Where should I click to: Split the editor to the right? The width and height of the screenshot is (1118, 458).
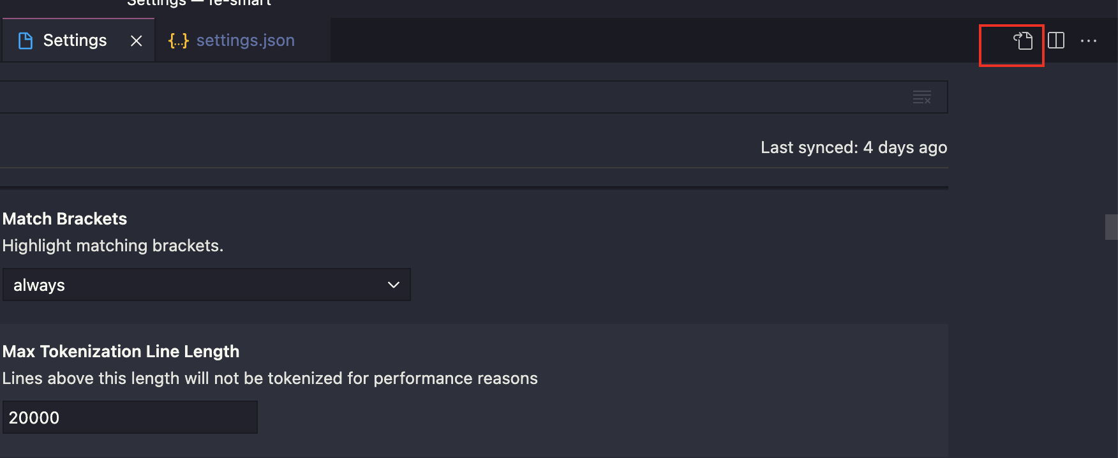pyautogui.click(x=1056, y=41)
